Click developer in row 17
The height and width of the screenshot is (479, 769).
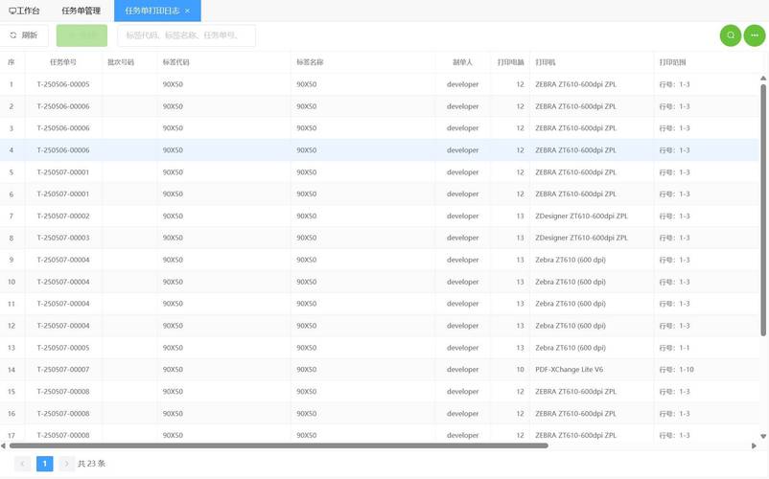coord(462,435)
